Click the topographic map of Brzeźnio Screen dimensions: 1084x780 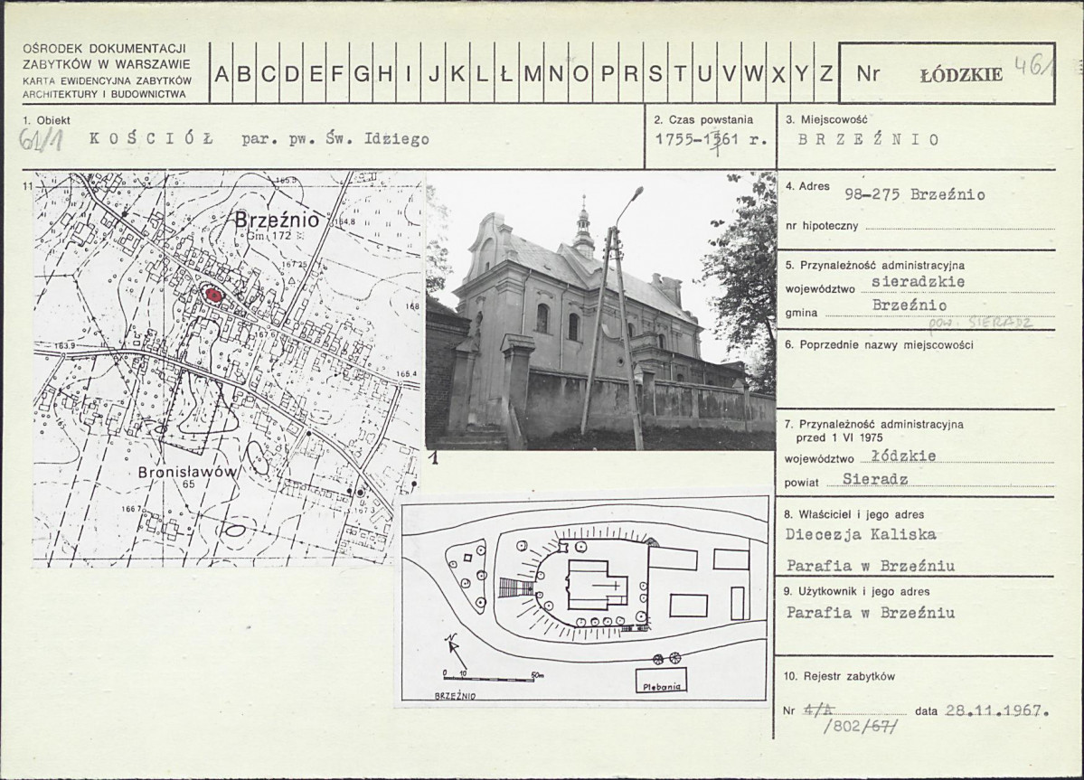(227, 369)
